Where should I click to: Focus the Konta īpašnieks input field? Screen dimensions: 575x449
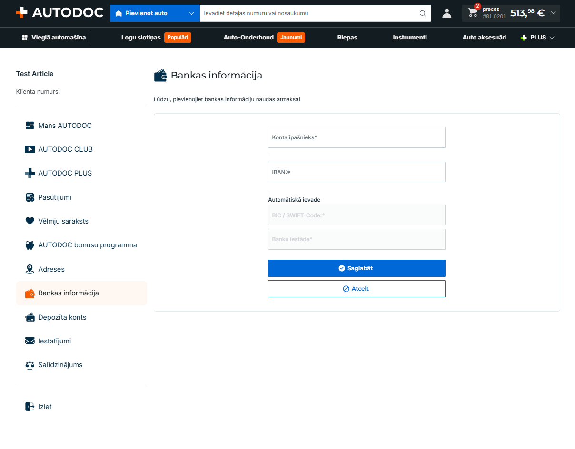(x=357, y=137)
